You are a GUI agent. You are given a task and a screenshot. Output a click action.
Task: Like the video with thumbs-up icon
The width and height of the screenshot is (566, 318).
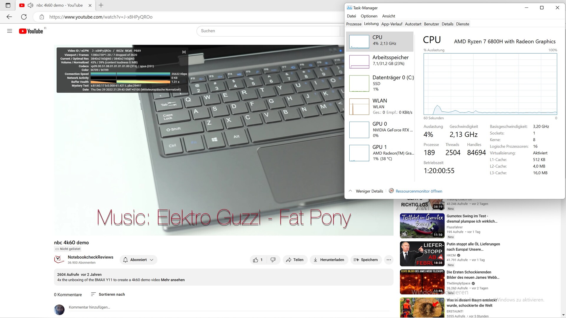256,260
